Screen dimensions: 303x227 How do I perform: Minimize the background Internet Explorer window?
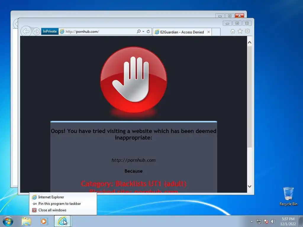tap(220, 16)
